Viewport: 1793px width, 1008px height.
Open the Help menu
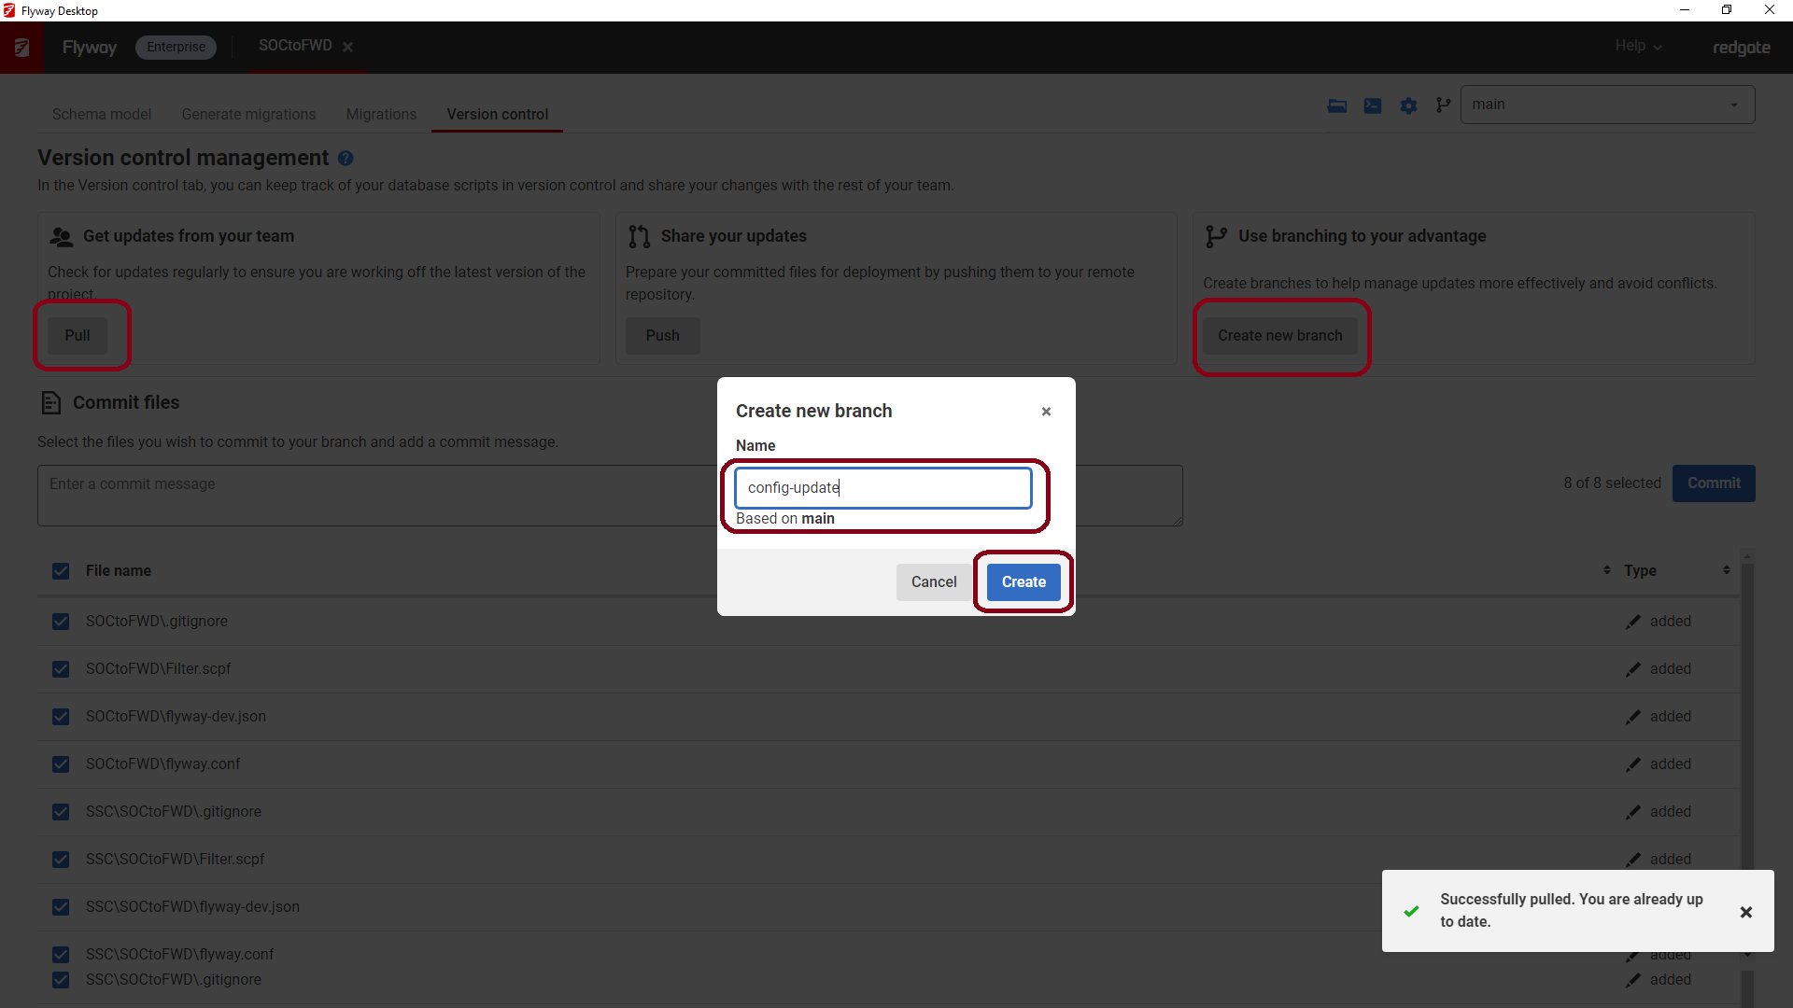point(1637,46)
